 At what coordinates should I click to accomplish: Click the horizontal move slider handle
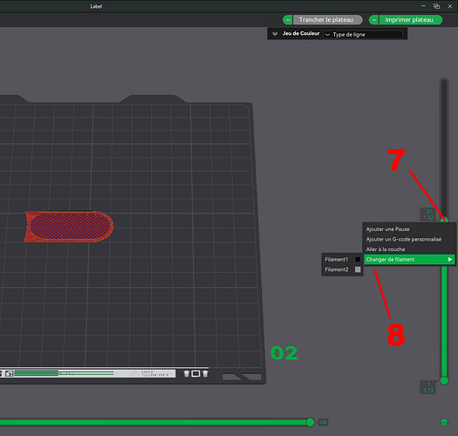(x=310, y=422)
